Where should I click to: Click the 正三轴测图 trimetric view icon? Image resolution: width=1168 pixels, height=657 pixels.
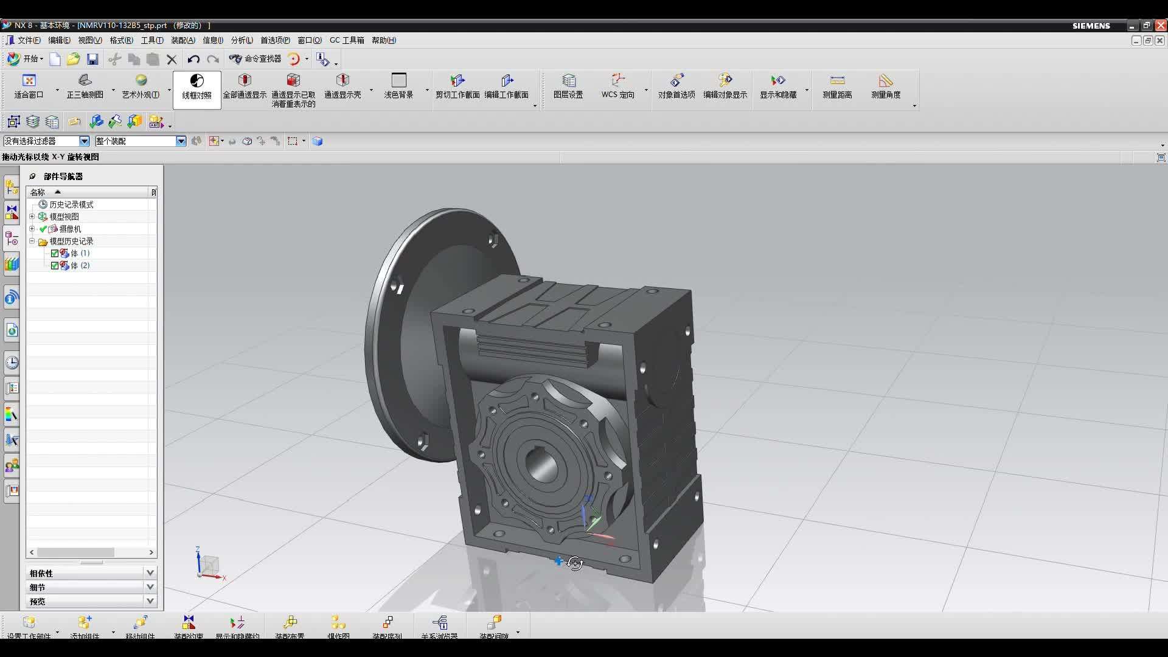(85, 88)
